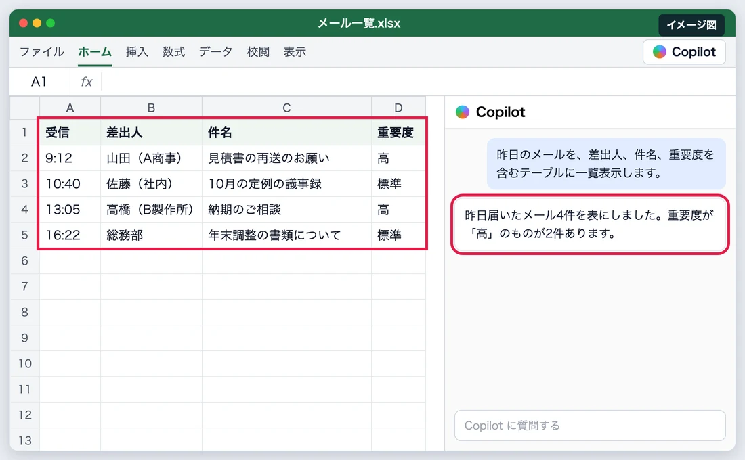Open the 挿入 tab
Viewport: 745px width, 460px height.
(x=137, y=51)
